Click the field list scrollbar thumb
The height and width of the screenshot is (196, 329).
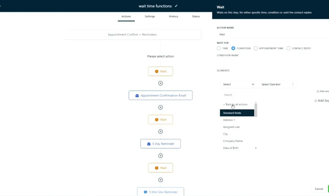tap(256, 110)
